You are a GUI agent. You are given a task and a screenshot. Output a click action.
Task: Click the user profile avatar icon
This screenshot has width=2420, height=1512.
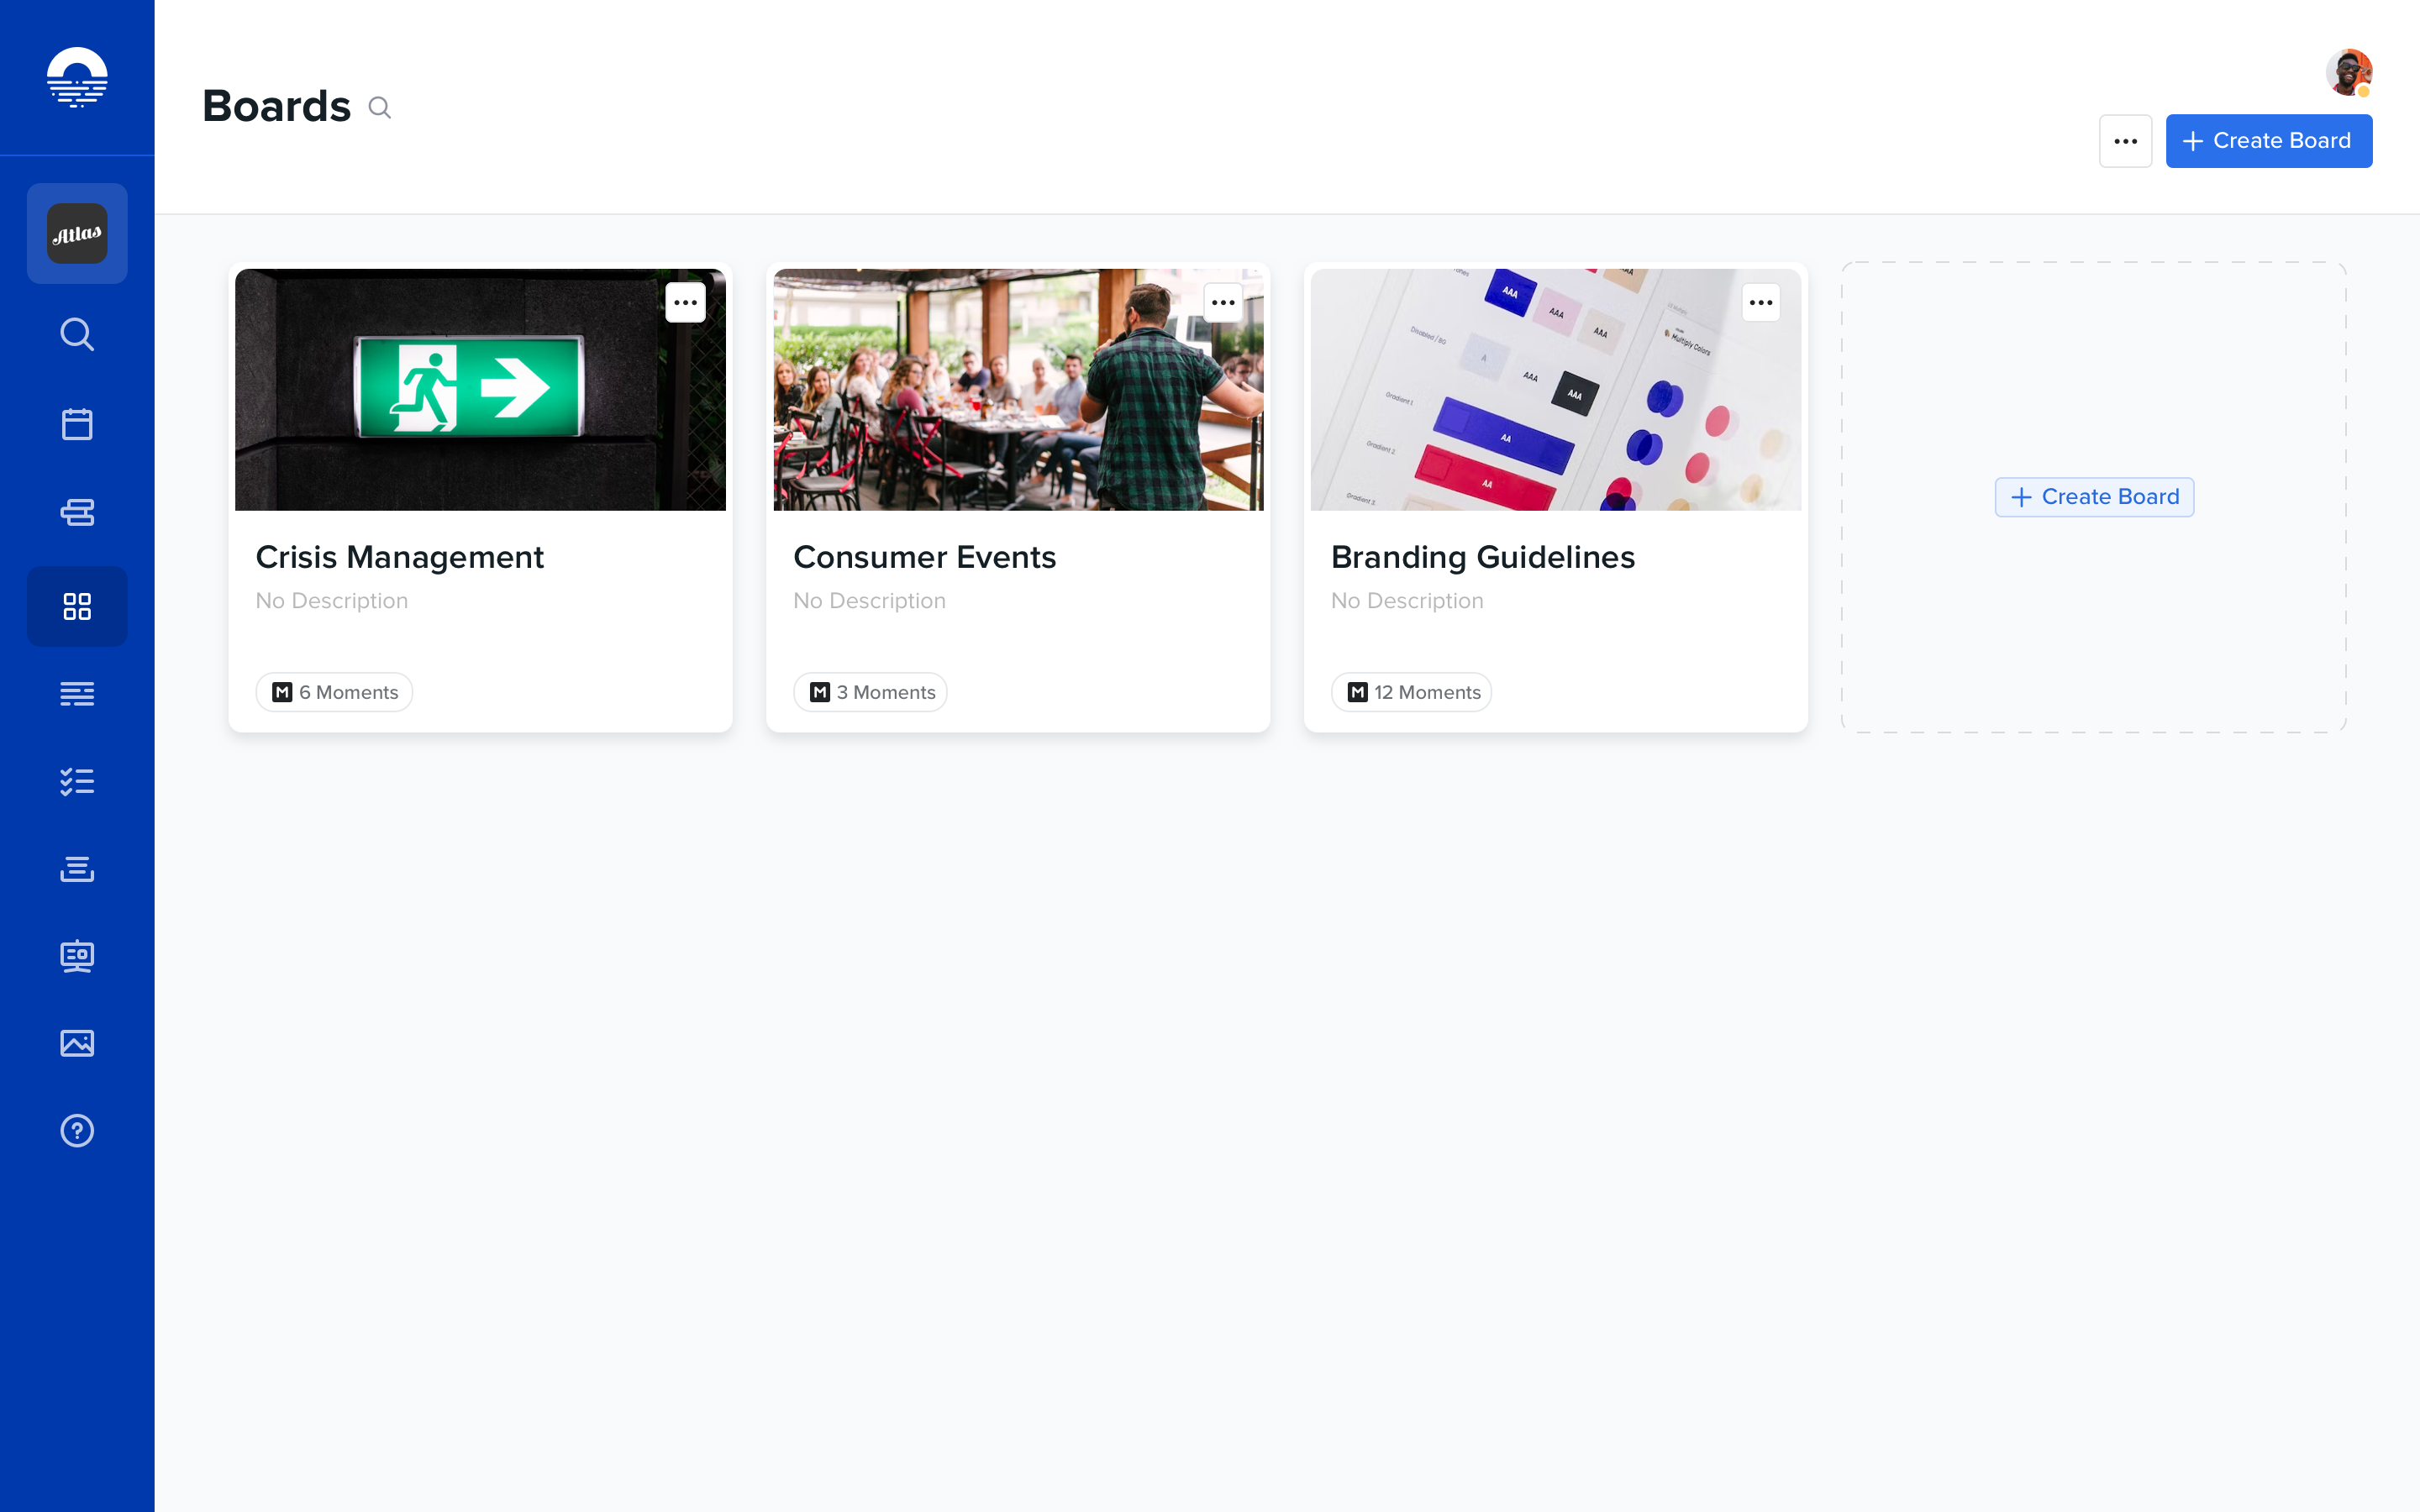(x=2350, y=71)
